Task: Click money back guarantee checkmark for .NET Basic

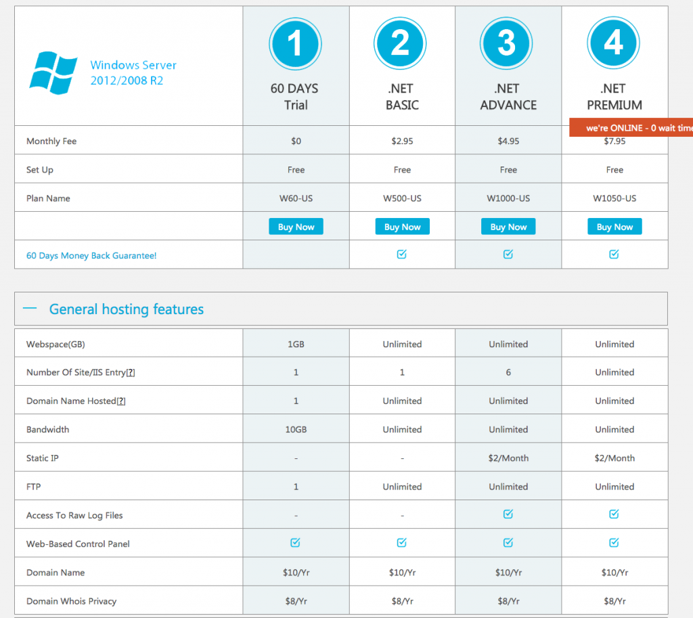Action: tap(402, 255)
